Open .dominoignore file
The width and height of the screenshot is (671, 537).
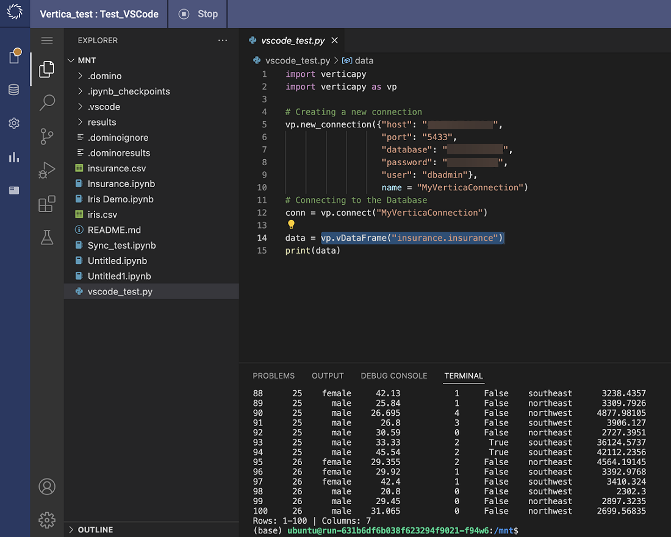click(118, 137)
